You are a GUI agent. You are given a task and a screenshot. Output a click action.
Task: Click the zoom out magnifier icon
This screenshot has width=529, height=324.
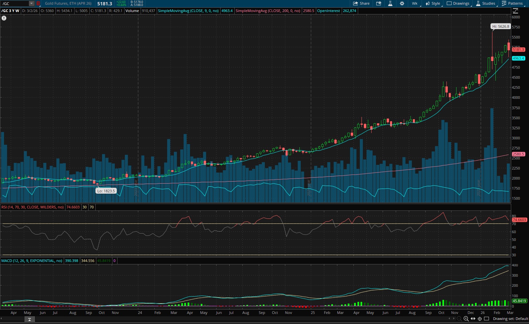tap(459, 319)
